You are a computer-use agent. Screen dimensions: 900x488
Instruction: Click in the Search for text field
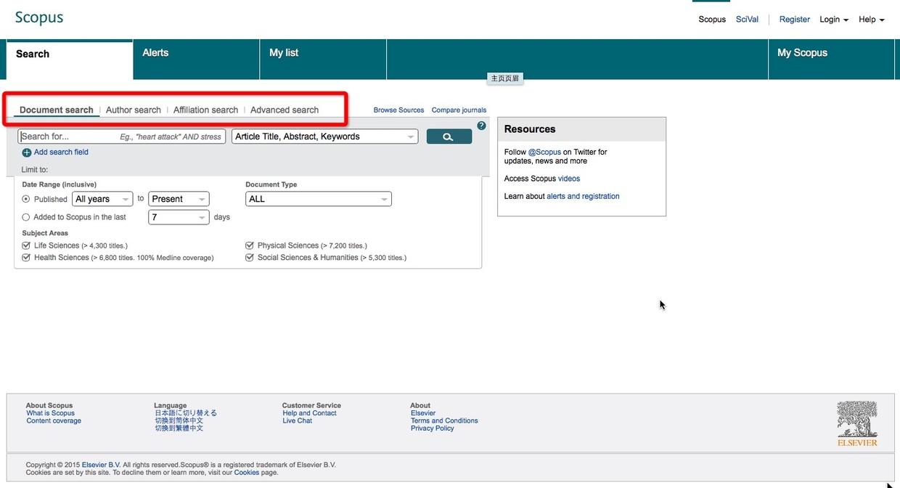(x=122, y=137)
